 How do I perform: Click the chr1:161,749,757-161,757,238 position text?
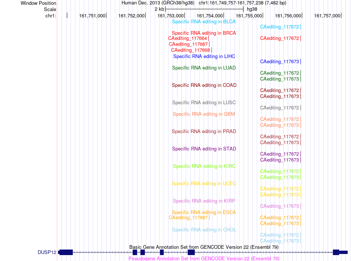point(242,3)
